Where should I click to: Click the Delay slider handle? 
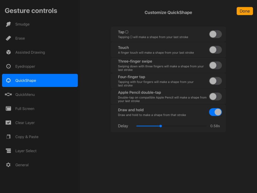pyautogui.click(x=161, y=126)
